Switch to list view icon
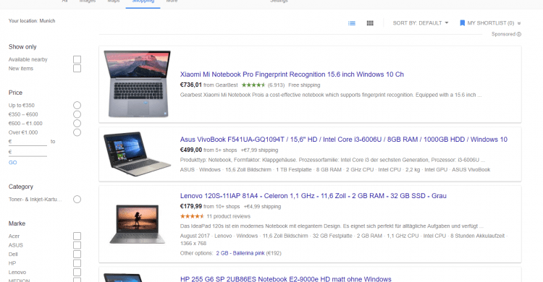543x282 pixels. (x=351, y=23)
